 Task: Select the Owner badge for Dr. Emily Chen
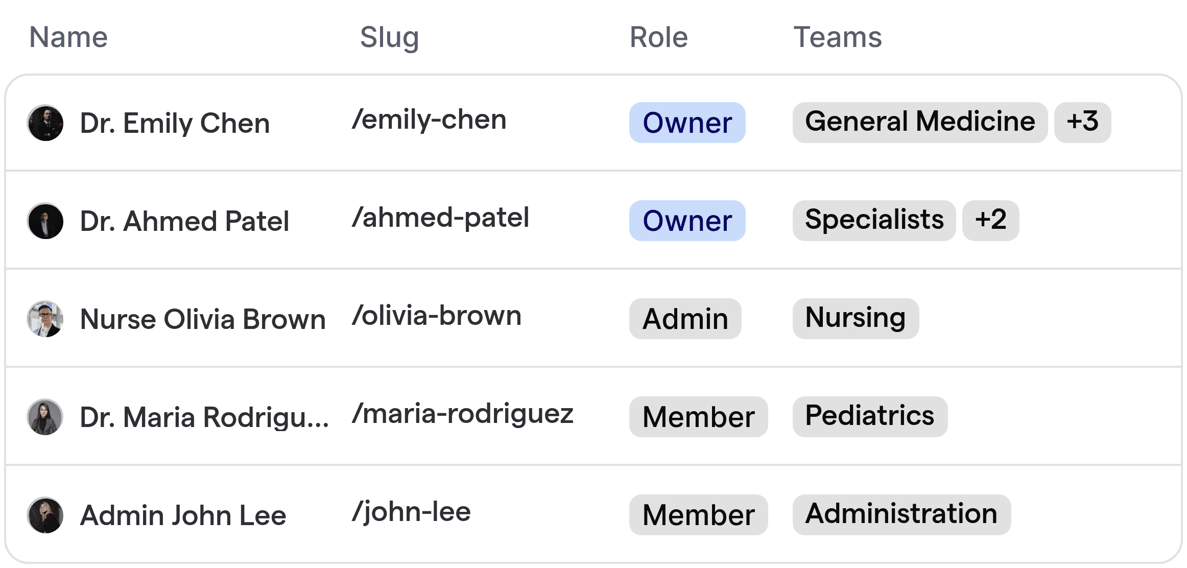686,123
